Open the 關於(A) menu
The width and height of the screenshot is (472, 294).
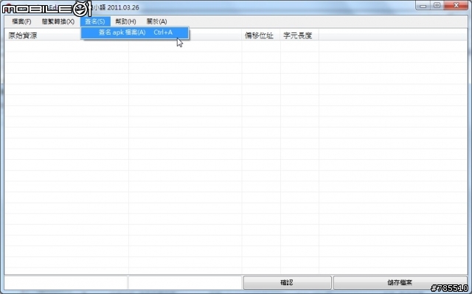pos(156,21)
